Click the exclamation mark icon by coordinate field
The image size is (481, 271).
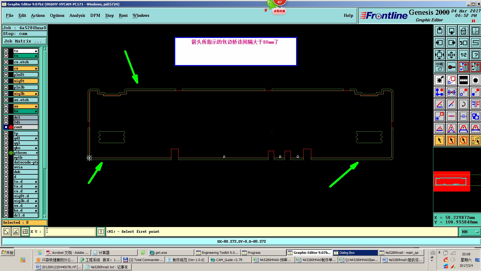pyautogui.click(x=101, y=232)
